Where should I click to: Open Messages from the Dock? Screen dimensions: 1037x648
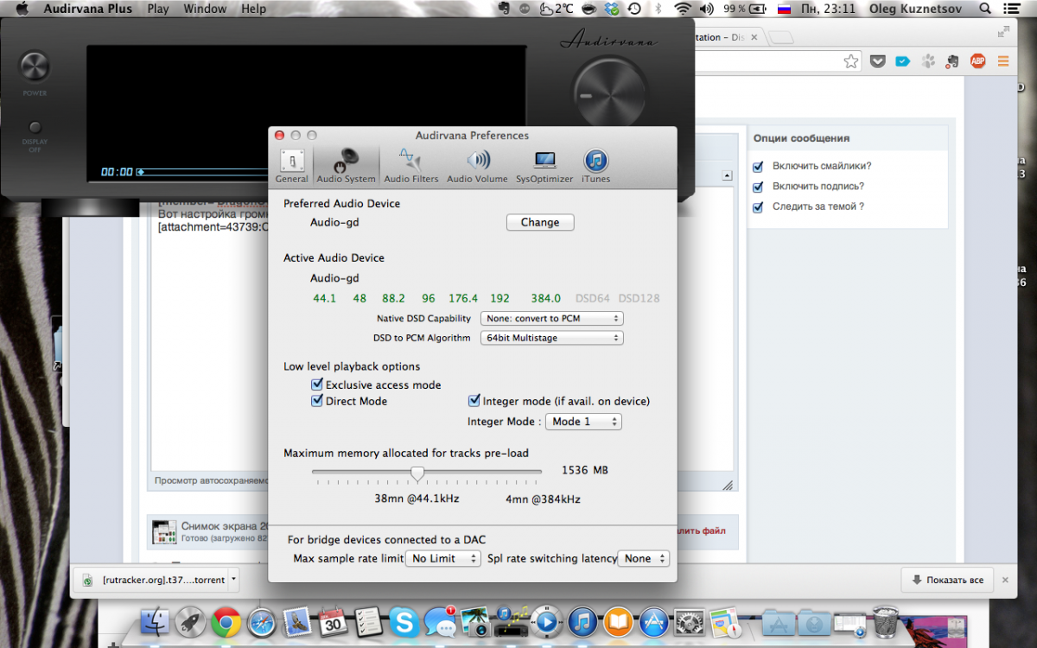(440, 622)
